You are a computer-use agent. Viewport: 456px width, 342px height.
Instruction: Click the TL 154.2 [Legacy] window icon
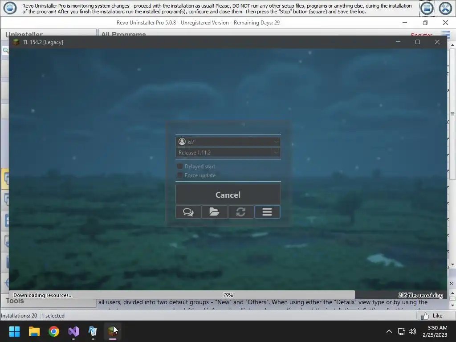point(16,42)
